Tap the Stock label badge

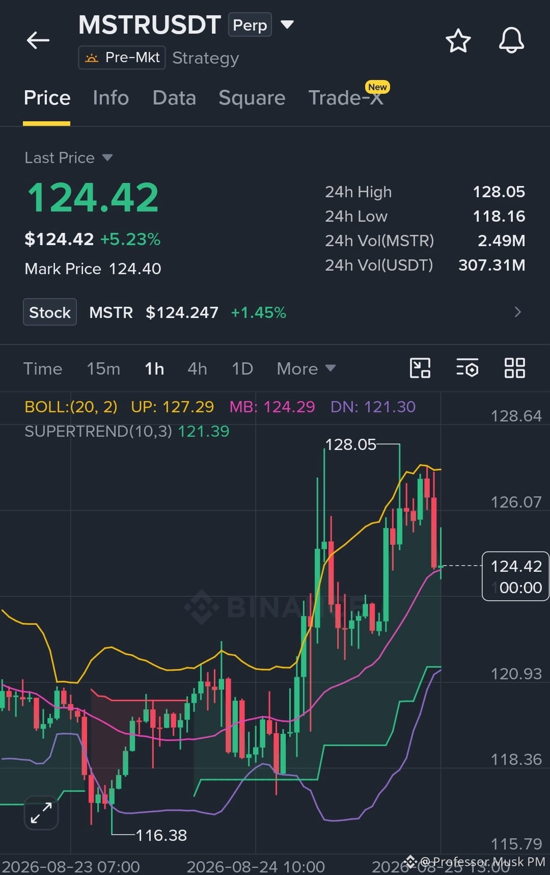coord(50,312)
